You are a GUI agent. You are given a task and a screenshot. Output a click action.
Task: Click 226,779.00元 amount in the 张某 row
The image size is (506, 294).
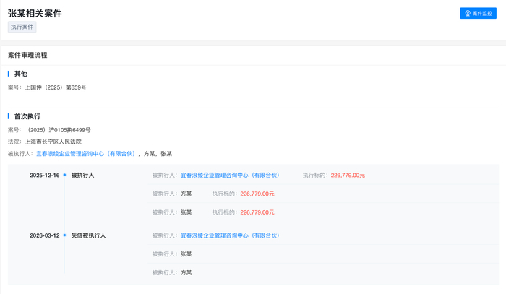257,212
